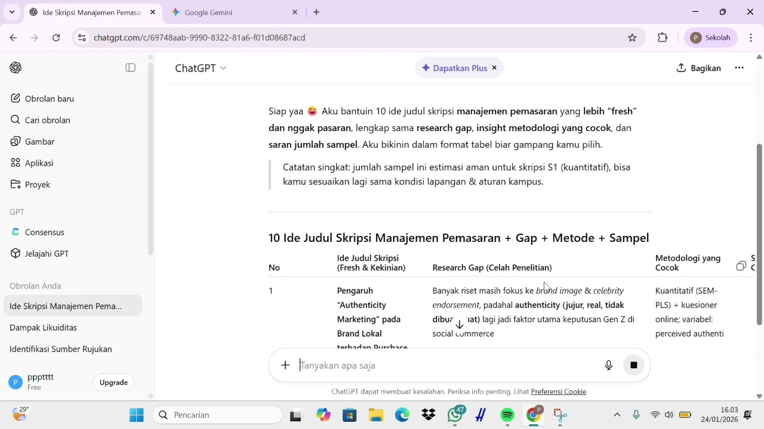Close the Ide Skripsi Manajemen tab
The width and height of the screenshot is (764, 429).
coord(153,12)
